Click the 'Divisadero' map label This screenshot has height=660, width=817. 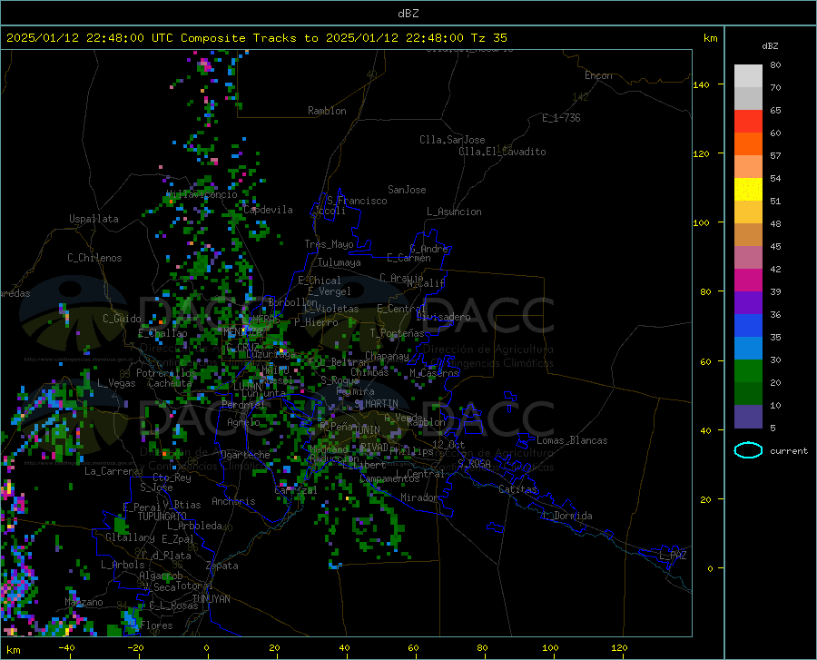[443, 317]
